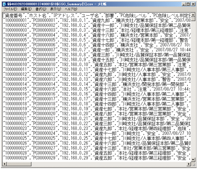This screenshot has width=198, height=169.
Task: Click "注意" in row 1000000010
Action: (182, 65)
